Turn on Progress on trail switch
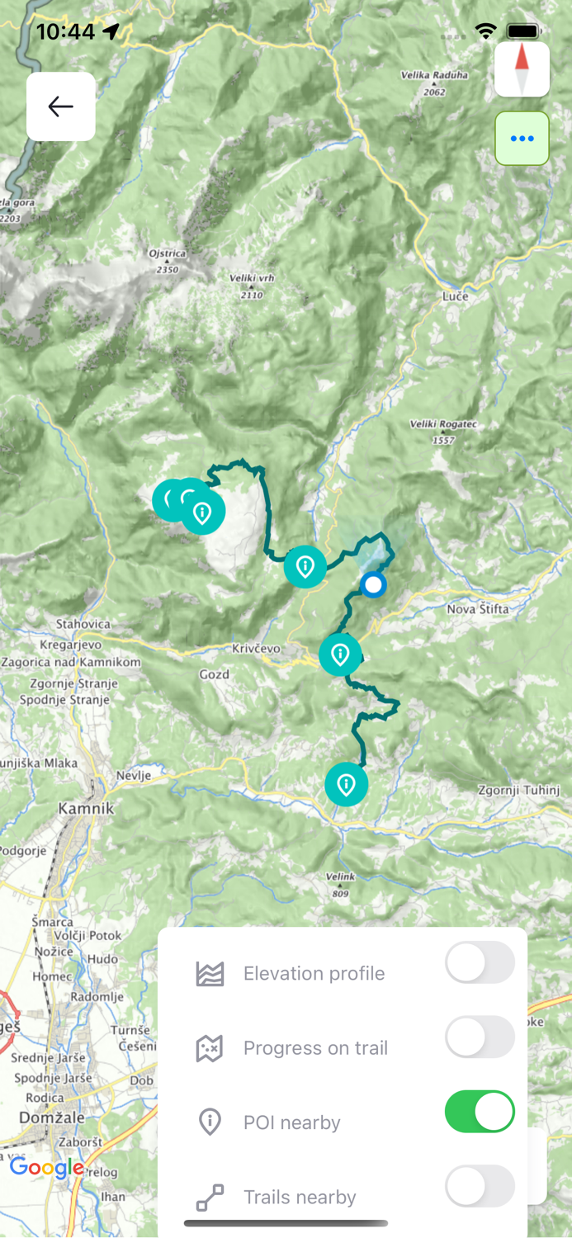 pos(480,1037)
